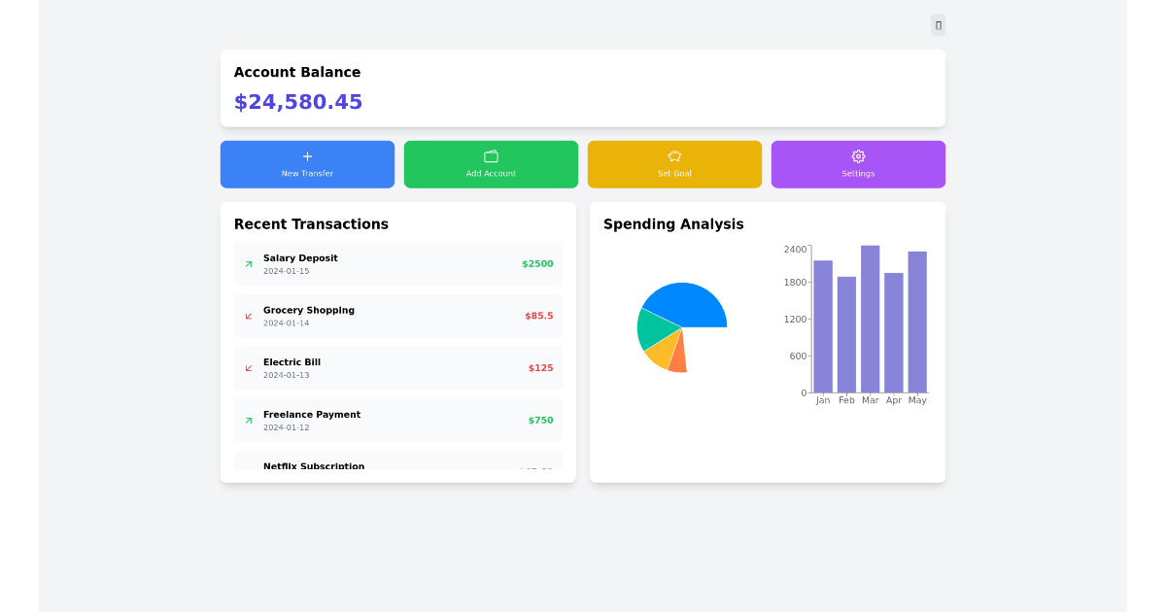
Task: Click the $24,580.45 account balance amount
Action: 298,102
